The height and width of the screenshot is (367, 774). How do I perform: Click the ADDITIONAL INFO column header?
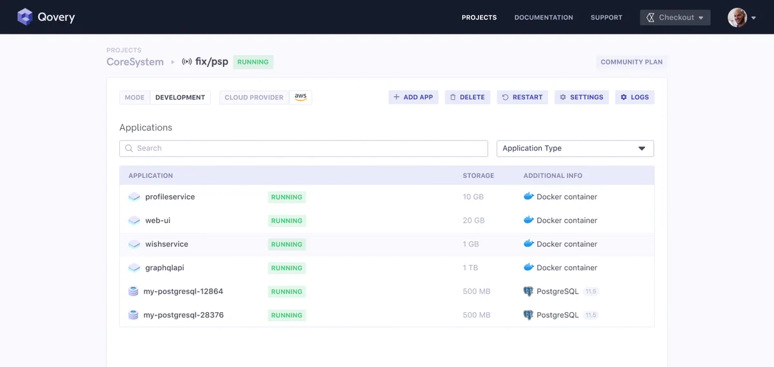tap(553, 175)
